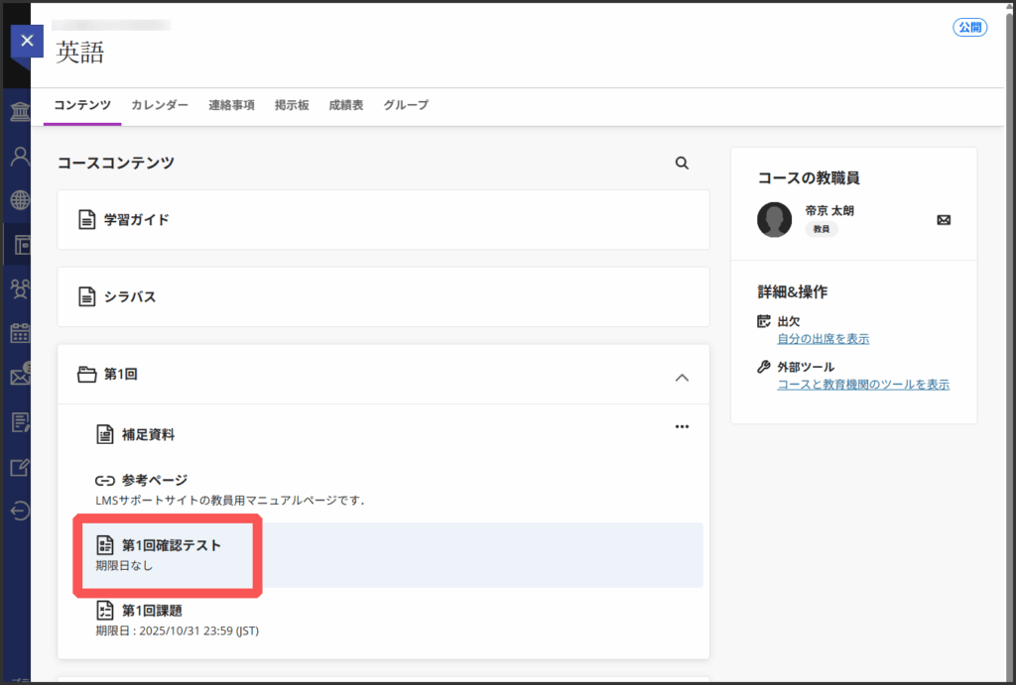Open the messages icon in left sidebar
The height and width of the screenshot is (685, 1016).
(19, 377)
